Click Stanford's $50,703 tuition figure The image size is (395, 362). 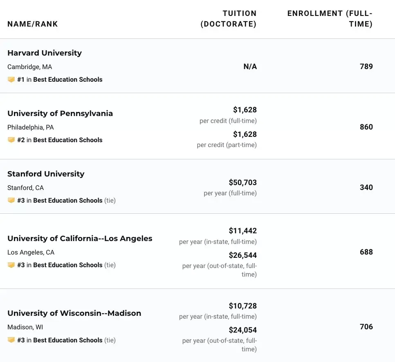243,183
